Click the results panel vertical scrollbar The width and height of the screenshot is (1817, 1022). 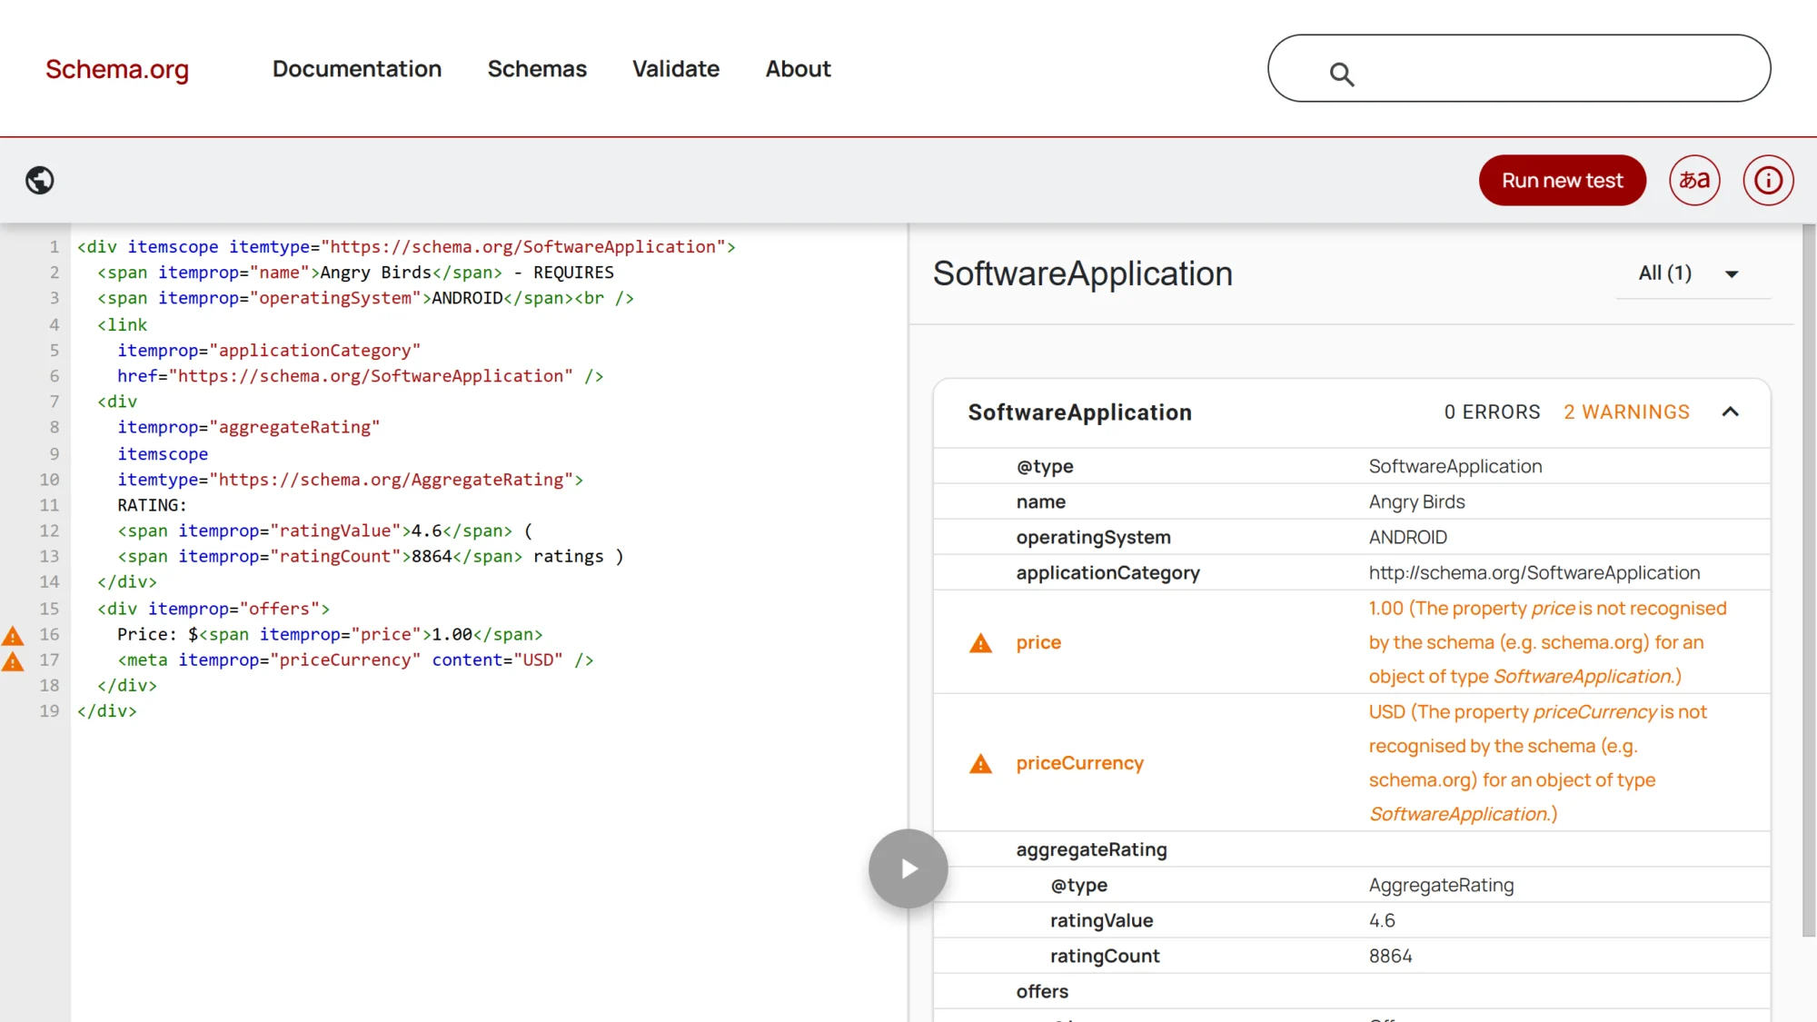(x=1809, y=581)
